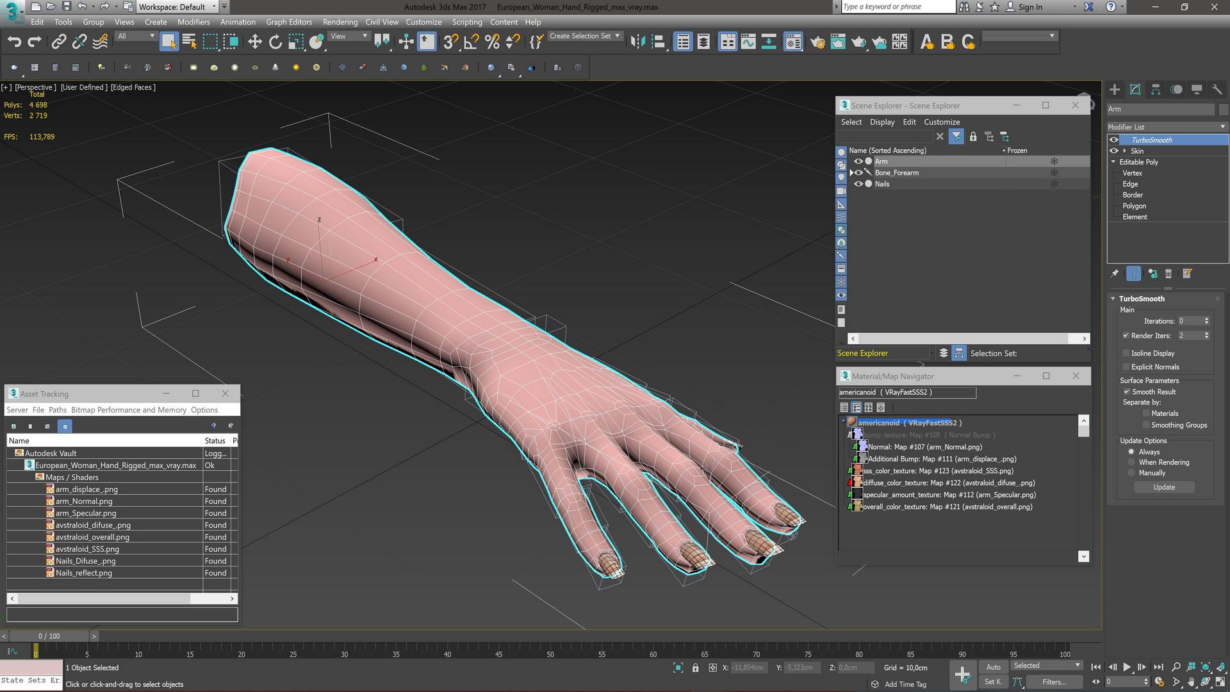Screen dimensions: 1230x692
Task: Open Curve Editor from toolbar
Action: click(748, 42)
